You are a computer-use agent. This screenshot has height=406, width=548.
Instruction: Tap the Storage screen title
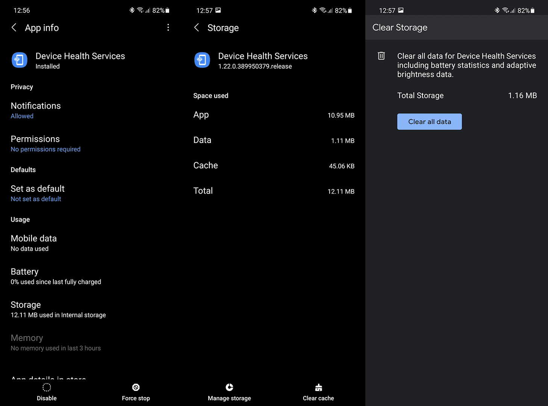223,28
